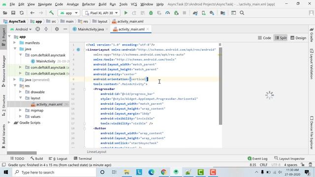
Task: Open the app run configuration dropdown
Action: click(69, 13)
